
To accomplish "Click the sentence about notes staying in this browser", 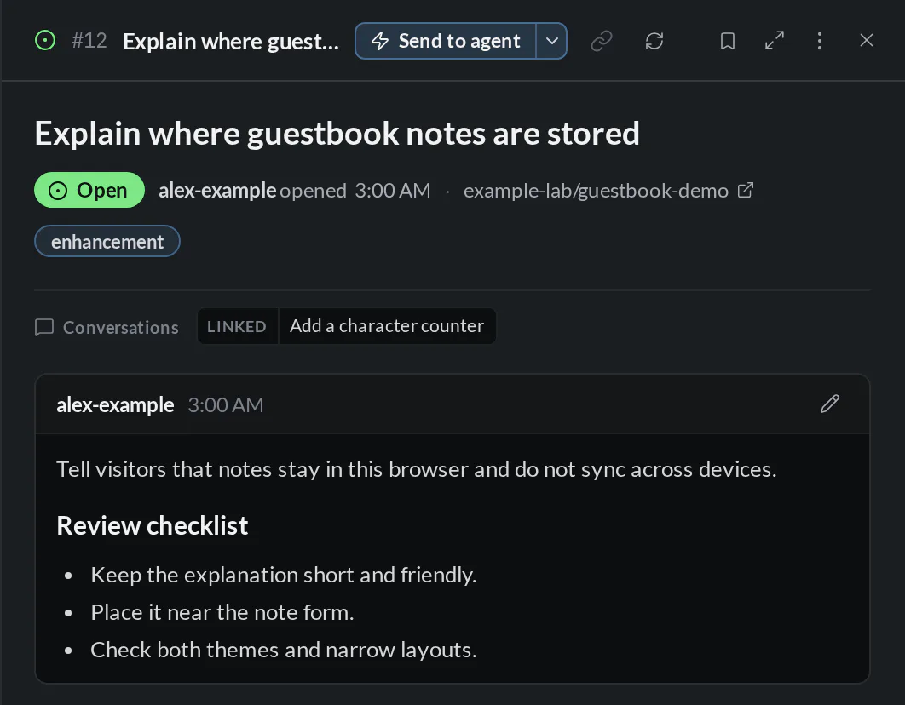I will (417, 470).
